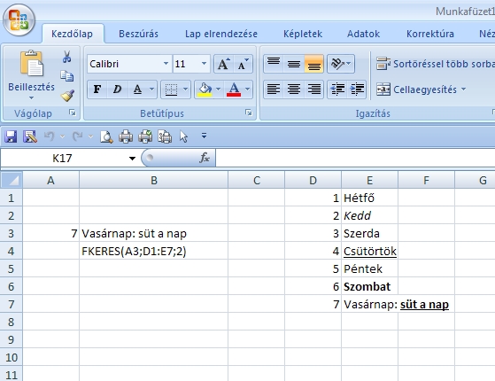This screenshot has width=495, height=381.
Task: Open Vágólap clipboard dialog launcher
Action: (73, 113)
